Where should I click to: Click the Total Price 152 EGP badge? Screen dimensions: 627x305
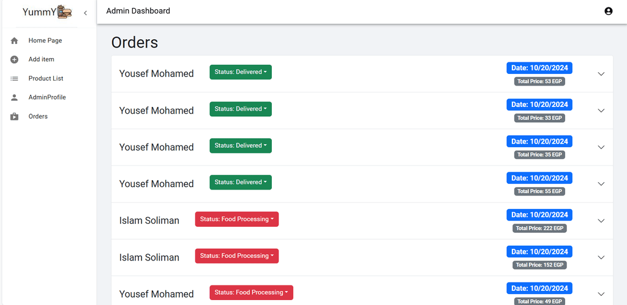coord(539,265)
